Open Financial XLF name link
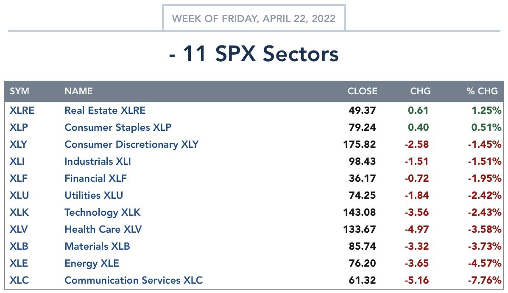Screen dimensions: 508x293 pos(95,178)
